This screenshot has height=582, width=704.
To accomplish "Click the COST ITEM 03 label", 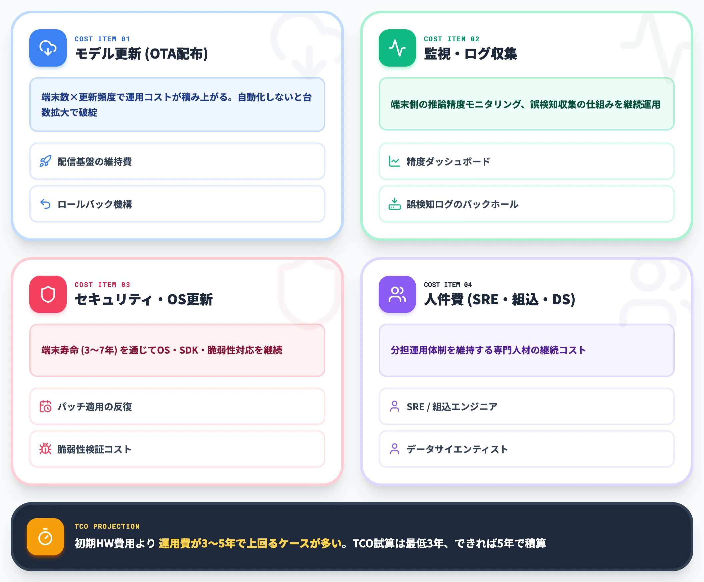I will pyautogui.click(x=102, y=285).
